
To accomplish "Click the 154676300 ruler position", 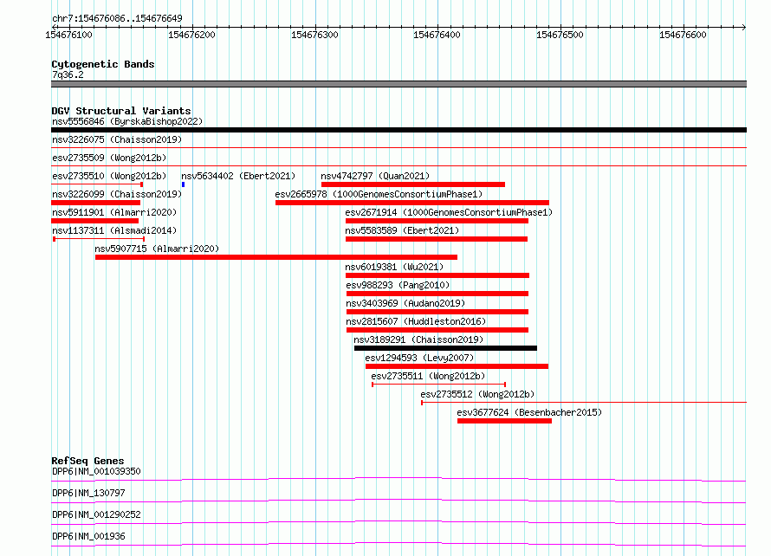I will 314,35.
